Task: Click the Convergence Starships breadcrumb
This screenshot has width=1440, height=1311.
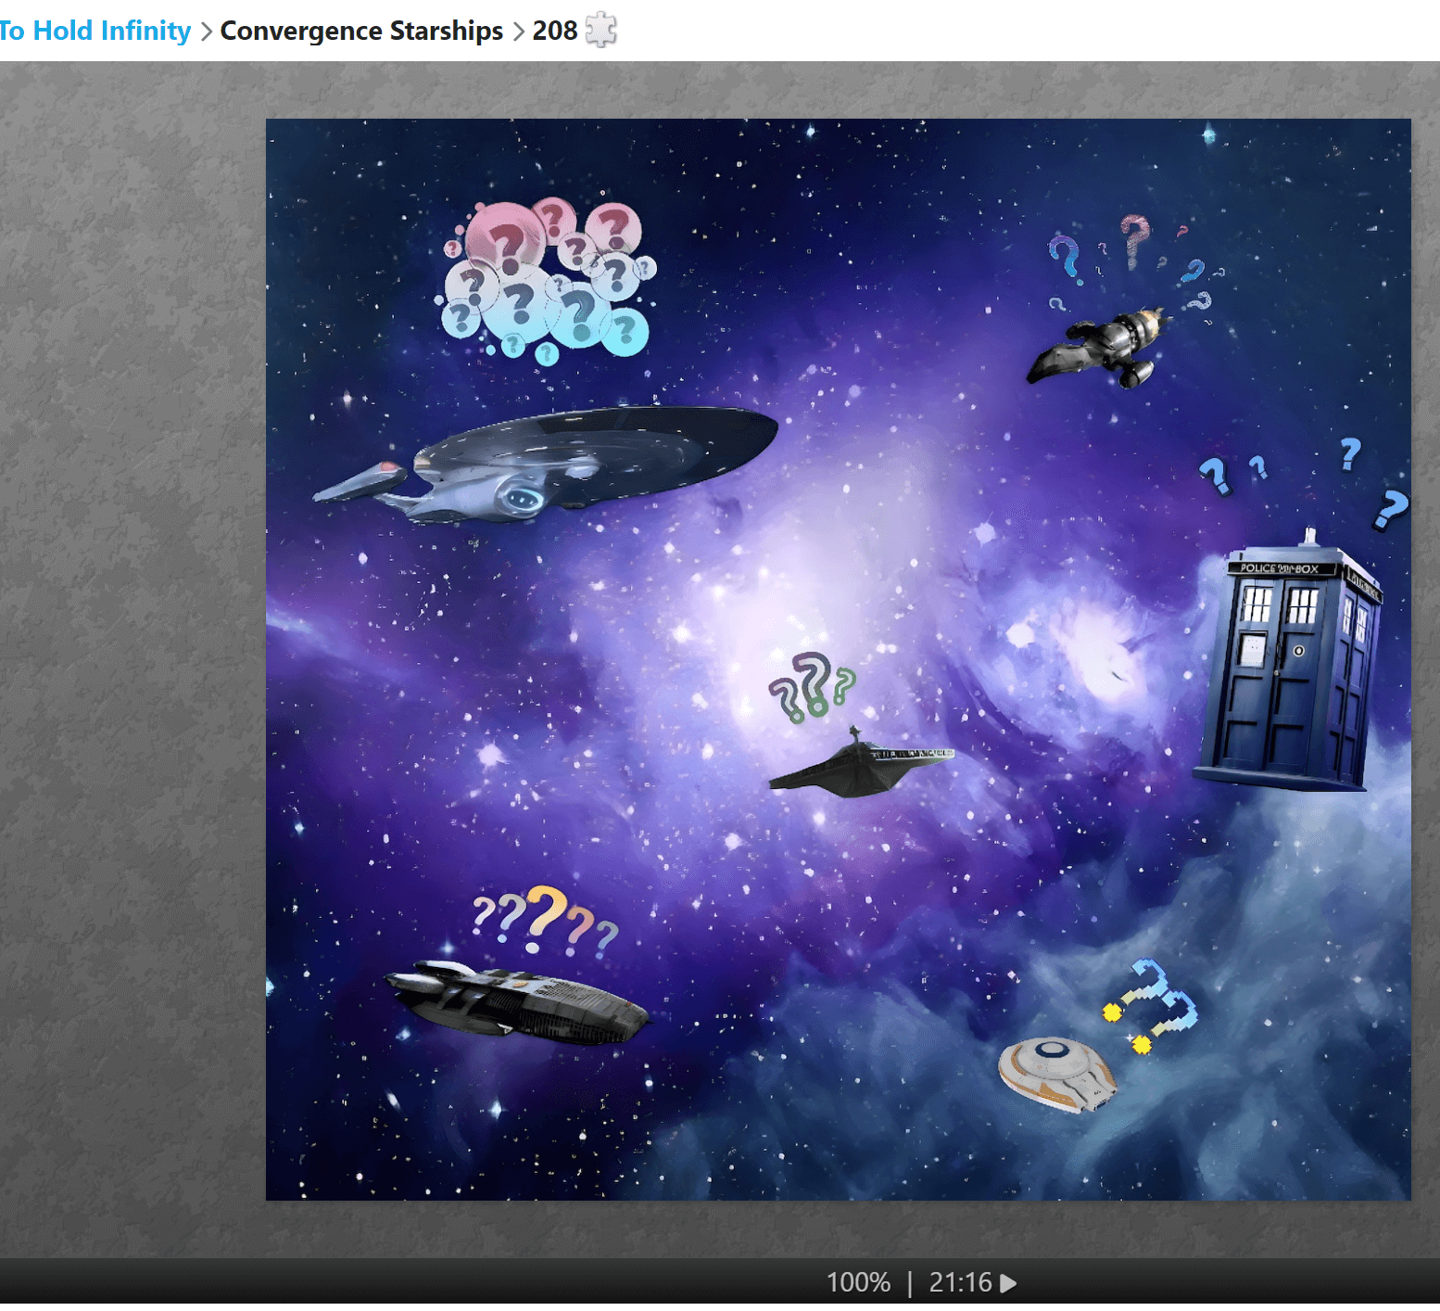Action: (x=361, y=31)
